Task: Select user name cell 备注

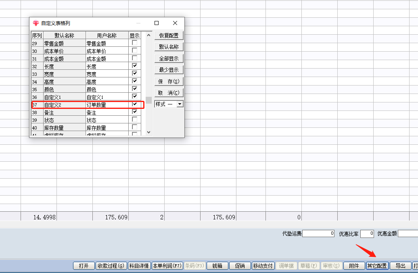Action: click(107, 113)
